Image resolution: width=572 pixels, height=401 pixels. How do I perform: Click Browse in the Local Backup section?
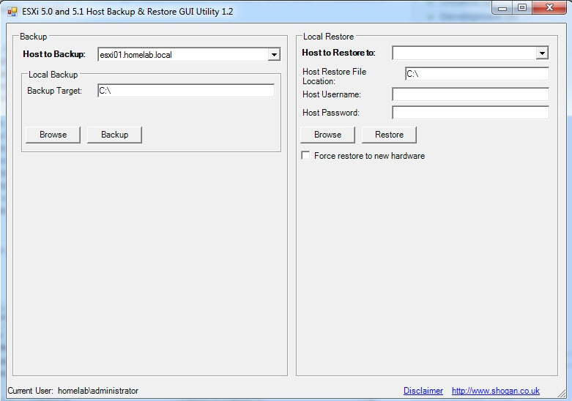(53, 135)
